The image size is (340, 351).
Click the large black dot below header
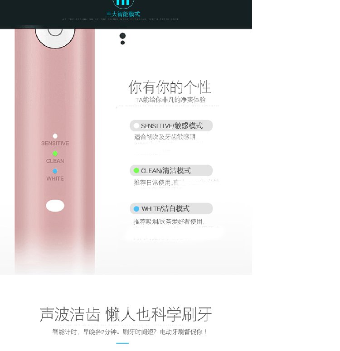122,36
